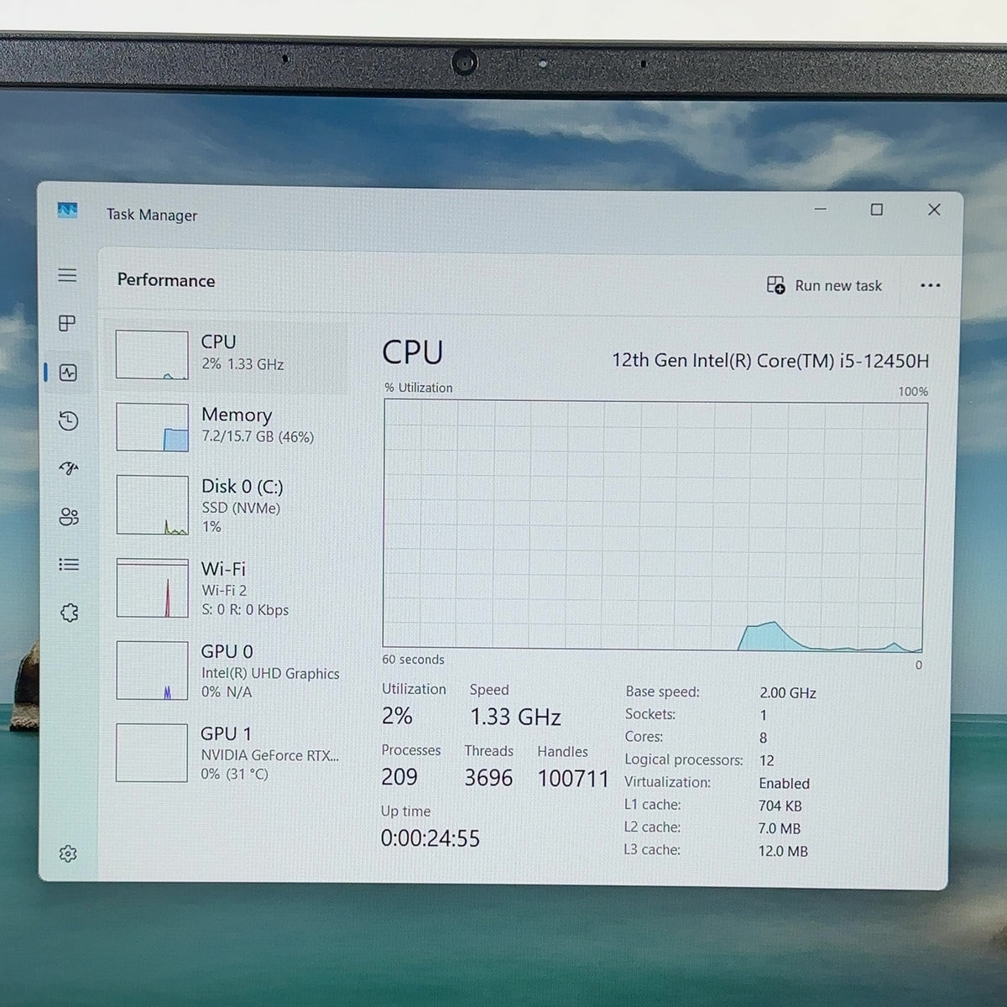The height and width of the screenshot is (1007, 1007).
Task: Open the three-dots more options menu
Action: click(x=930, y=285)
